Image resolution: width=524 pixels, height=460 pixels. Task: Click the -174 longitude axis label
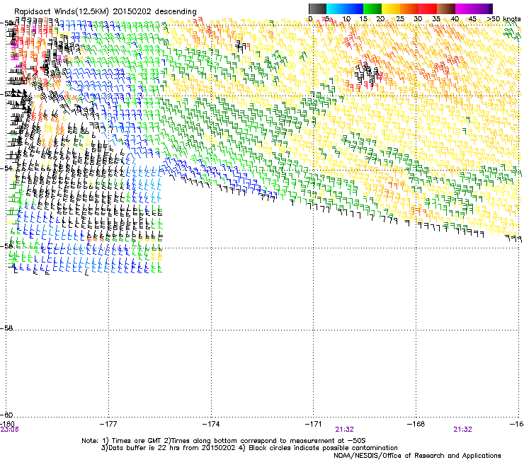tap(211, 424)
